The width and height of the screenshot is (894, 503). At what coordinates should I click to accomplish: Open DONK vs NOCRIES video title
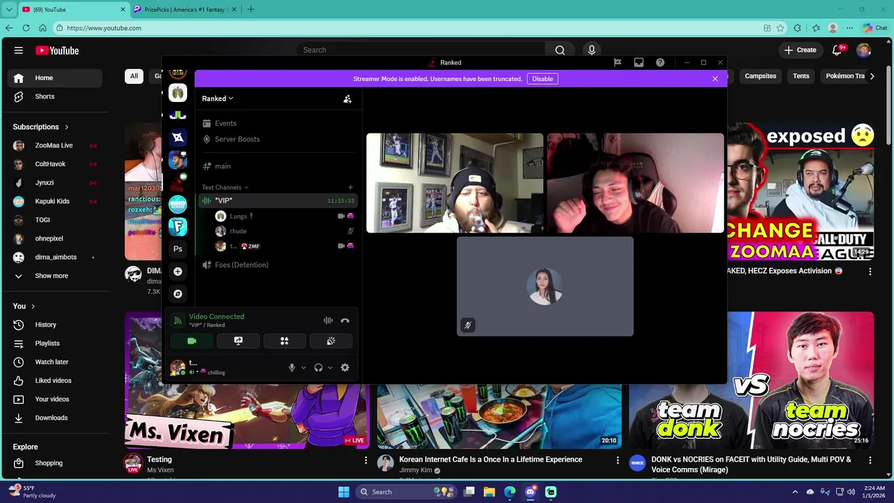[x=751, y=465]
